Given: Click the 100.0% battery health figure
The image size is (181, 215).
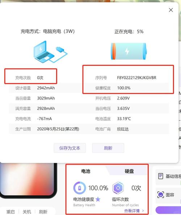Looking at the screenshot, I should [98, 188].
